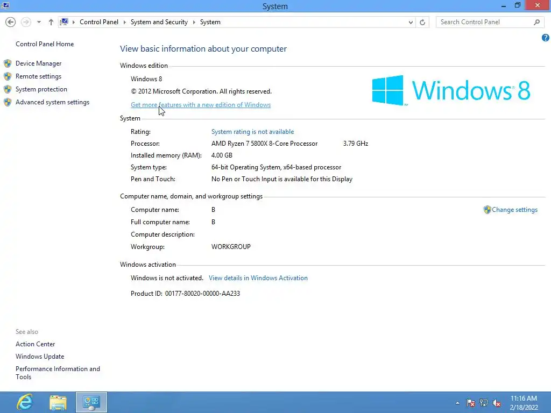Click the 3.79 GHz processor speed text

click(356, 144)
